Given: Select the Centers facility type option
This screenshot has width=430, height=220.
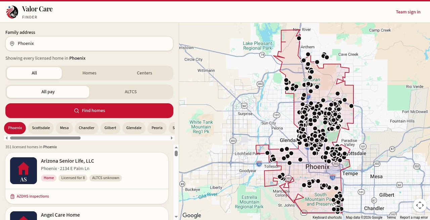Looking at the screenshot, I should [144, 73].
